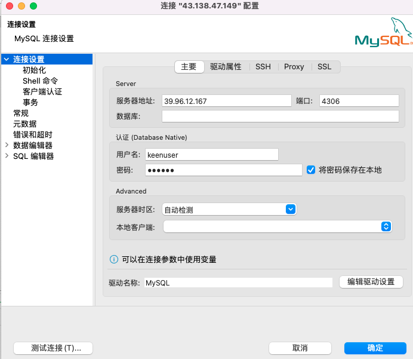Collapse the 连接设置 tree node
This screenshot has height=359, width=413.
tap(7, 59)
